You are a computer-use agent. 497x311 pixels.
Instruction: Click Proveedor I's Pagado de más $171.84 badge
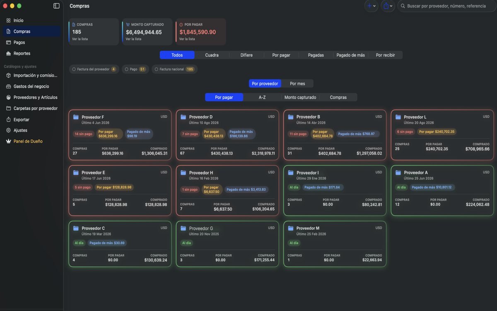coord(322,187)
